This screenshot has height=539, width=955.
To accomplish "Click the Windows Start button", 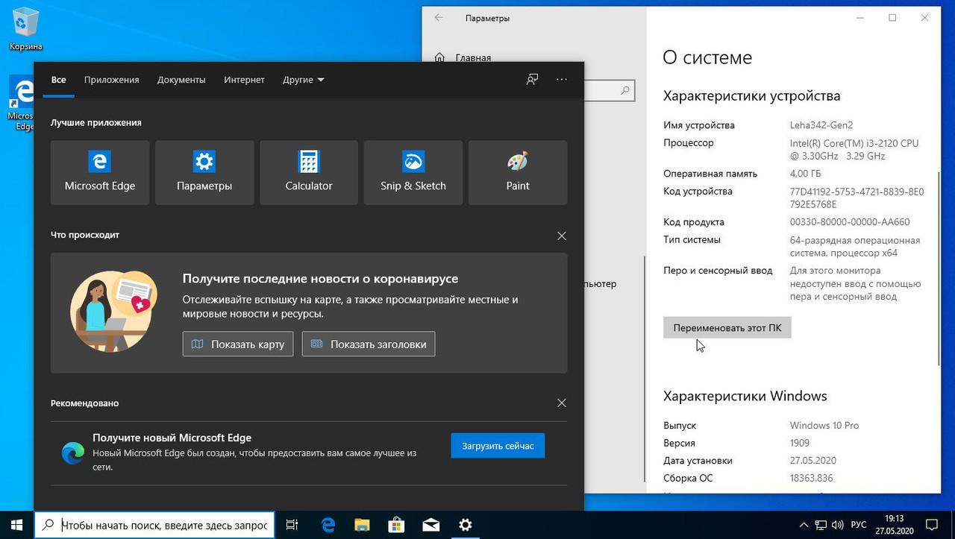I will pos(16,525).
